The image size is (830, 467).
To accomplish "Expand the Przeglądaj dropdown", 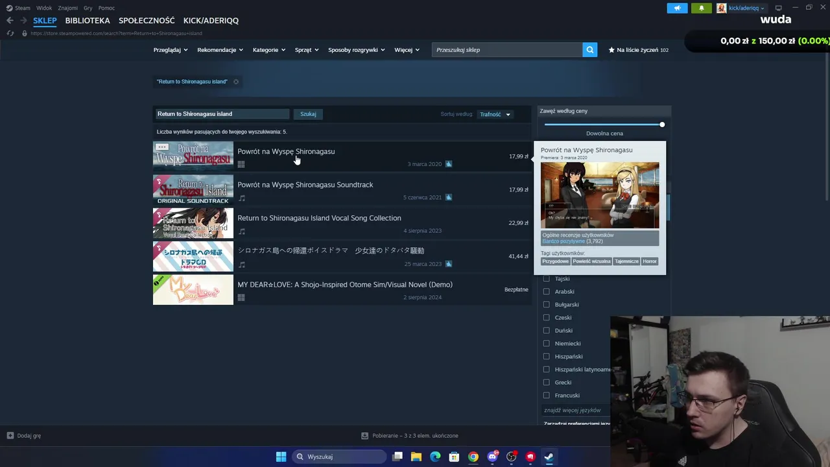I will (171, 50).
